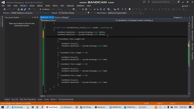This screenshot has width=194, height=109.
Task: Click the Open File toolbar icon
Action: [x=18, y=9]
